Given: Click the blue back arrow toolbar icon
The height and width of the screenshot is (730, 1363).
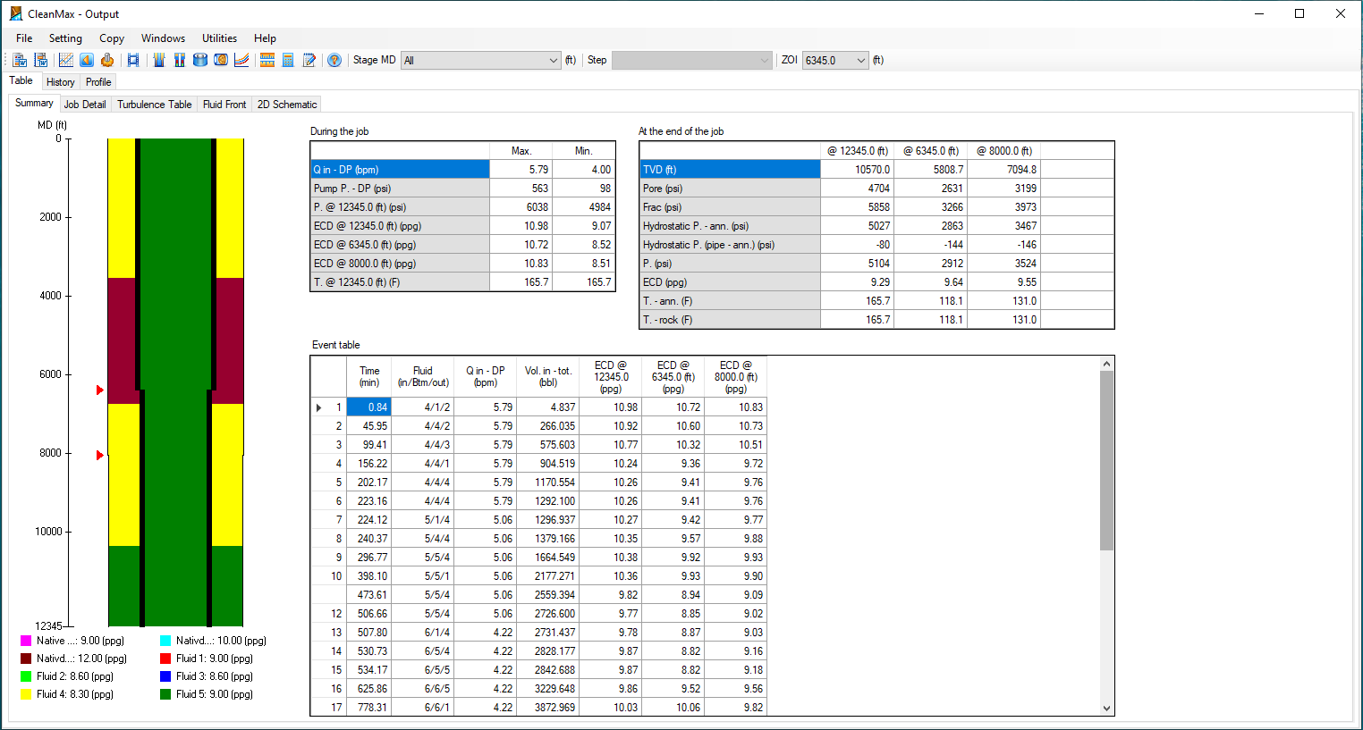Looking at the screenshot, I should [x=87, y=60].
